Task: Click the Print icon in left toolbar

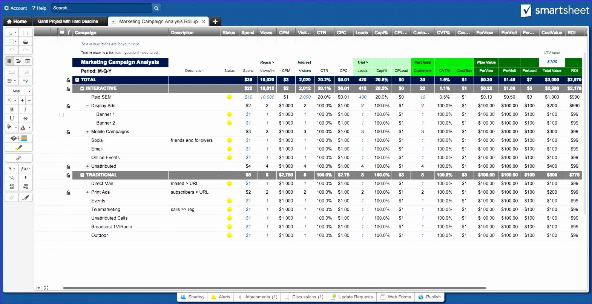Action: (25, 41)
